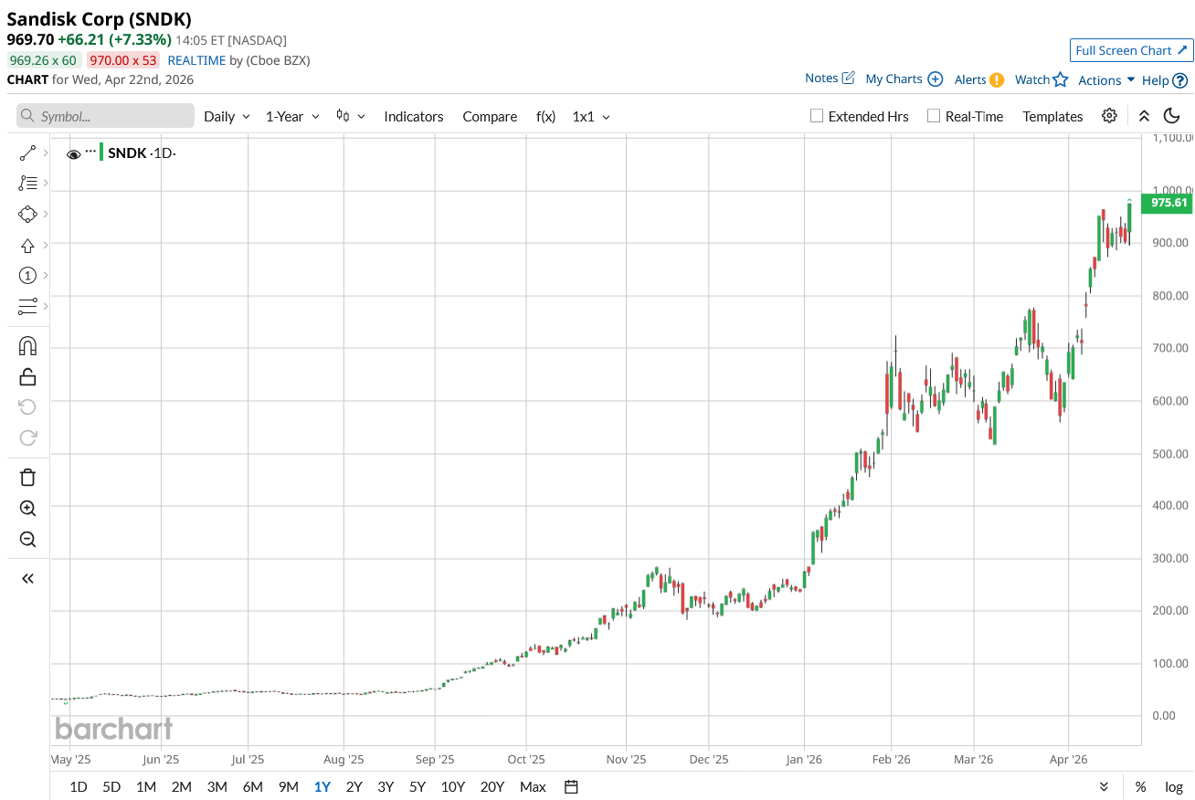
Task: Click the REALTIME data link
Action: [196, 60]
